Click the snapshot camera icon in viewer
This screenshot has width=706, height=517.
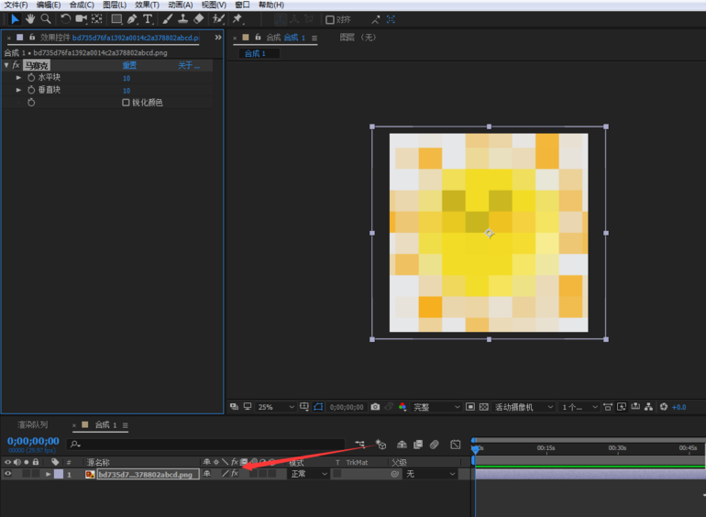click(375, 407)
